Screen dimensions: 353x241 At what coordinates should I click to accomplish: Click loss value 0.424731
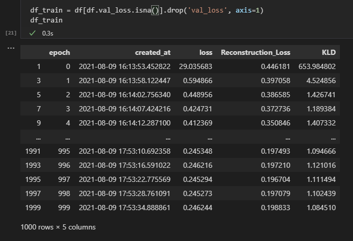click(x=198, y=109)
